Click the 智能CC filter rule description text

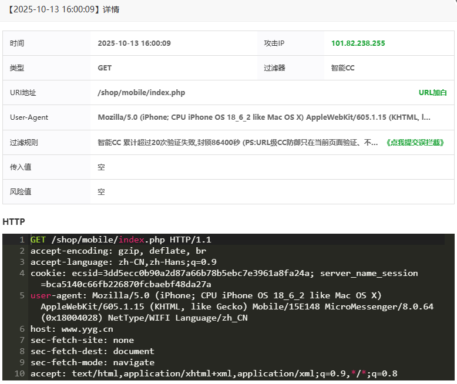click(x=237, y=142)
